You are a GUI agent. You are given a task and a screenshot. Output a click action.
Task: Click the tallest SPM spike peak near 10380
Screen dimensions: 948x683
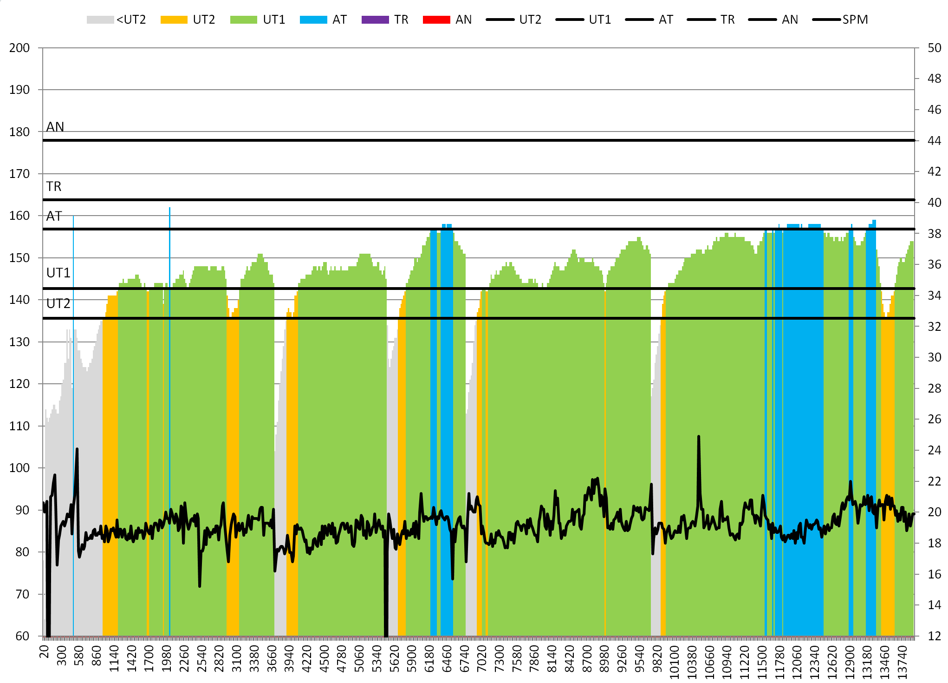tap(698, 437)
